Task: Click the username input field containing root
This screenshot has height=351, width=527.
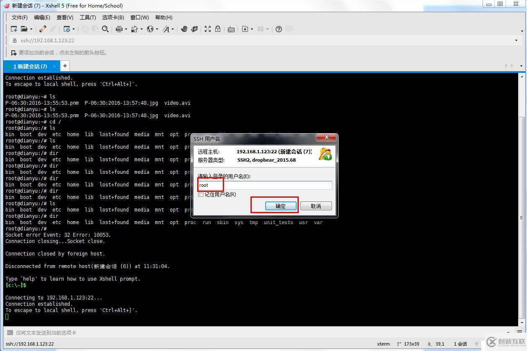Action: tap(265, 185)
